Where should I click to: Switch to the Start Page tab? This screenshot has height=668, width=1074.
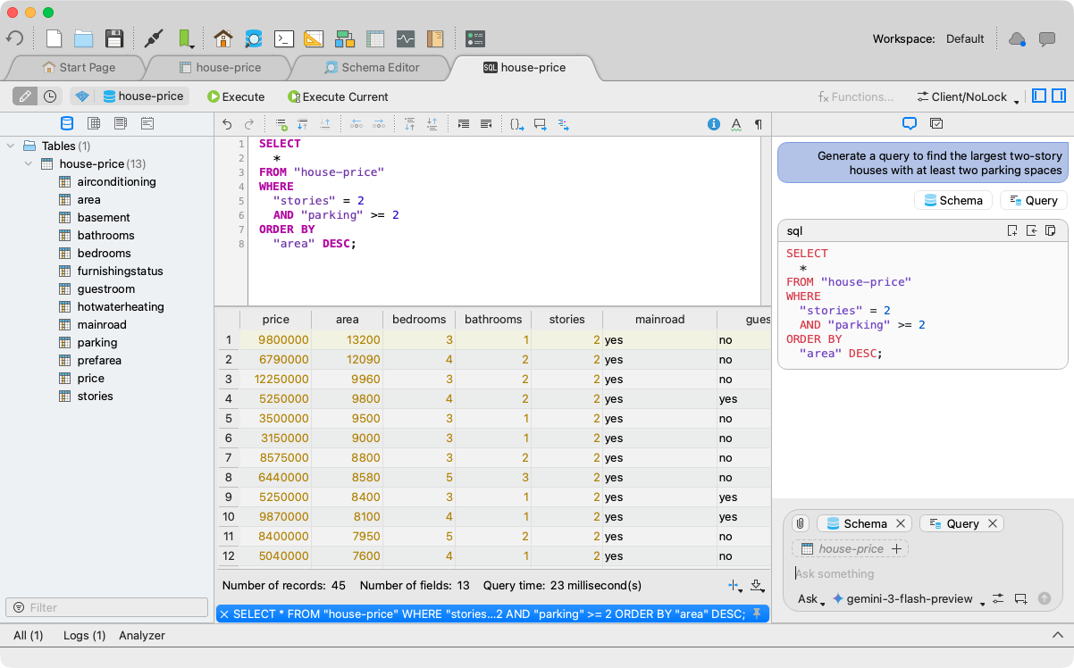[79, 67]
